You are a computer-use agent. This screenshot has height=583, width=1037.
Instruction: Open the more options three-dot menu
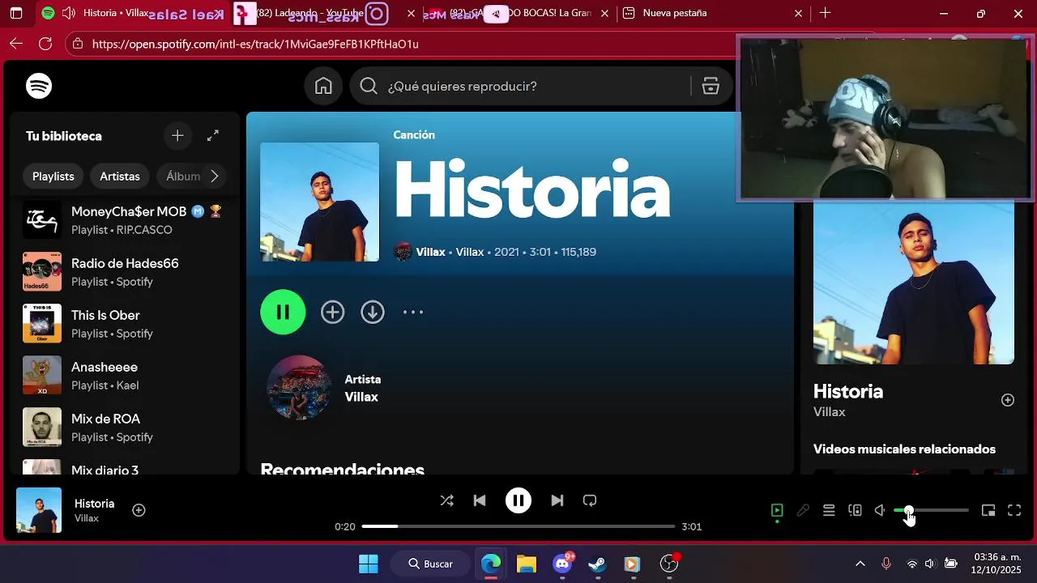(413, 312)
